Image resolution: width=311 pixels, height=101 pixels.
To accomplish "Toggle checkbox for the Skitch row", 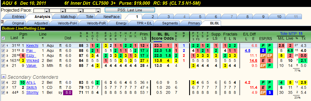I will tap(3, 87).
